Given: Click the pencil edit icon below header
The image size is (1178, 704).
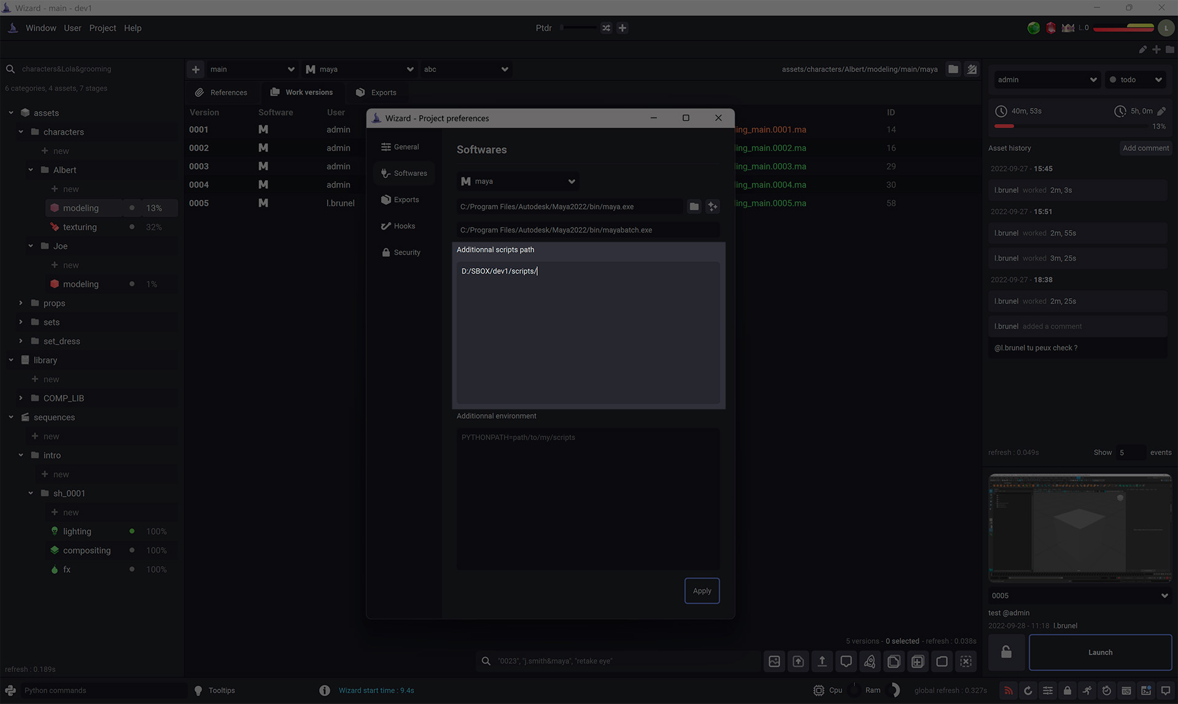Looking at the screenshot, I should [1142, 50].
